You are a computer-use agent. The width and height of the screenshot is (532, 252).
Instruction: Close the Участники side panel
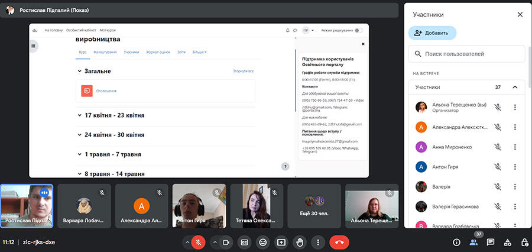520,15
